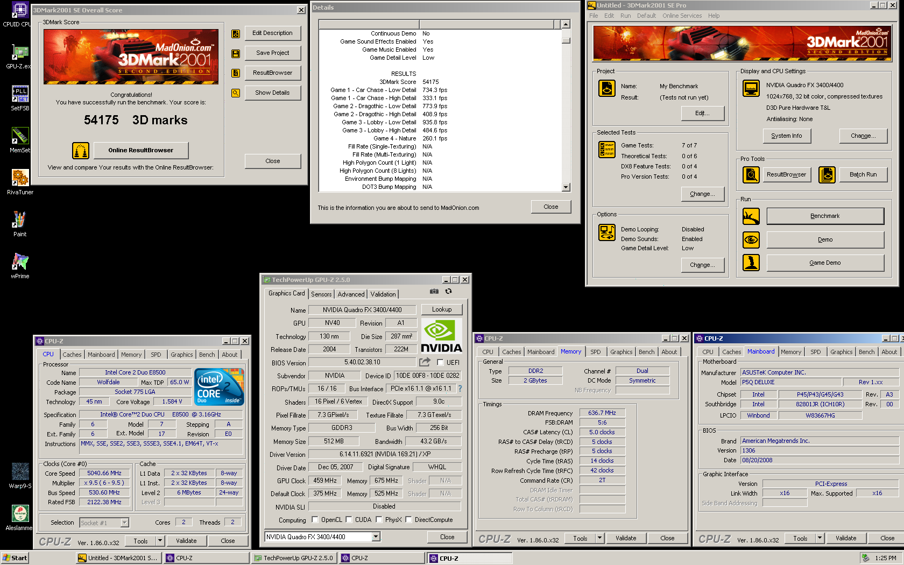Switch to the Advanced tab in GPU-Z
This screenshot has height=565, width=904.
[x=351, y=294]
